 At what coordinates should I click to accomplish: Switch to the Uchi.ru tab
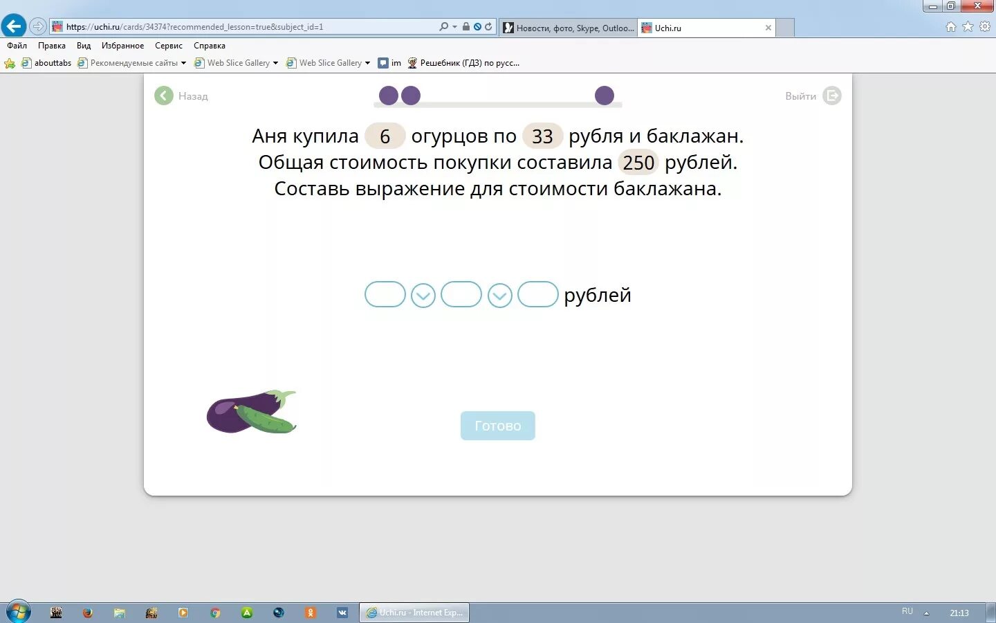pos(705,28)
